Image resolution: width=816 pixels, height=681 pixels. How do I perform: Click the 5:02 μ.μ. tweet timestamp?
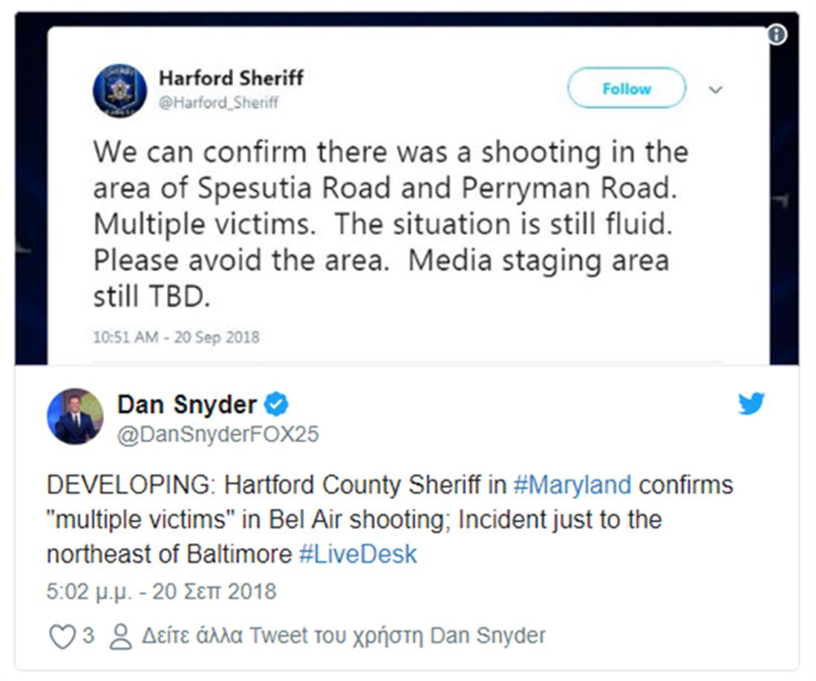click(161, 591)
